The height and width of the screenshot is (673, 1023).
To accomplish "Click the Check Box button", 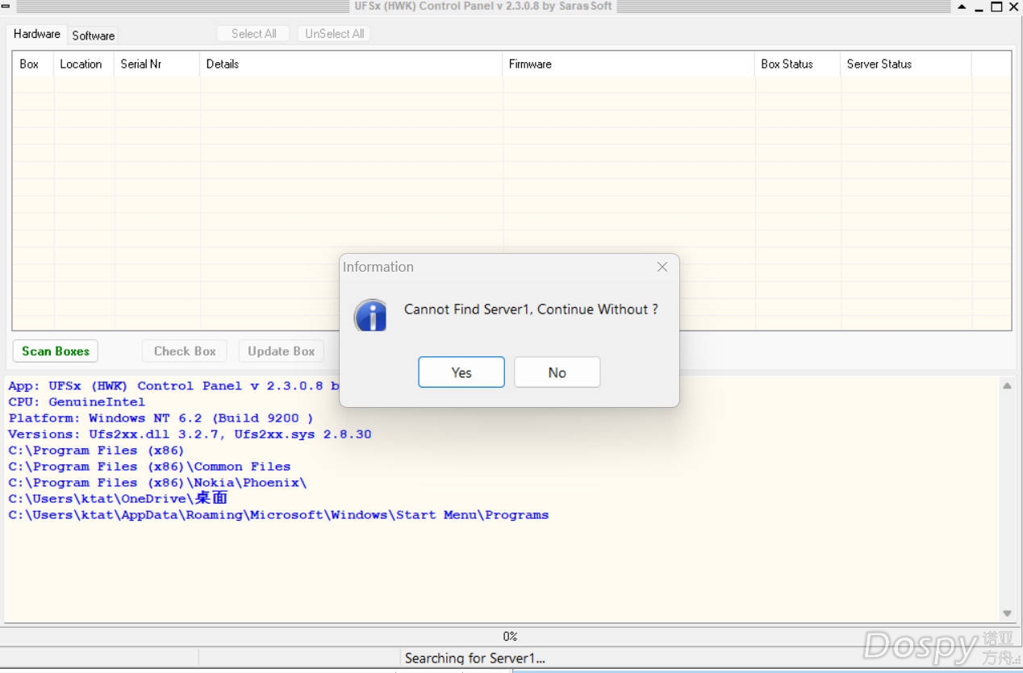I will point(185,351).
